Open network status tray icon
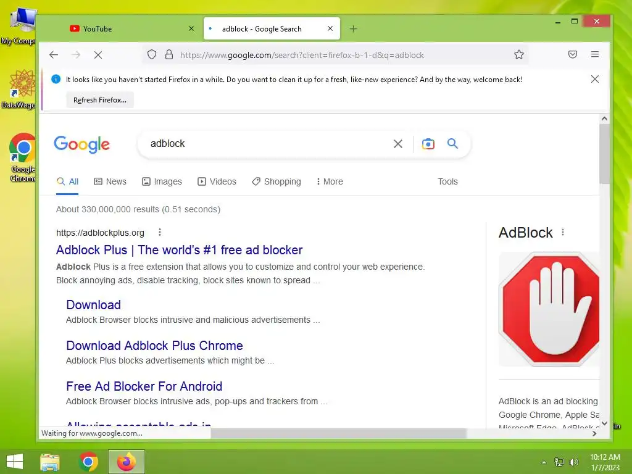Screen dimensions: 632x474 click(x=559, y=462)
